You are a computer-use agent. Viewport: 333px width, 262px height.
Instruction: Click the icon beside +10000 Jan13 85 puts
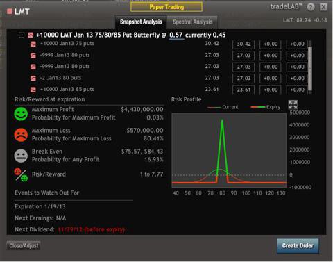[33, 90]
